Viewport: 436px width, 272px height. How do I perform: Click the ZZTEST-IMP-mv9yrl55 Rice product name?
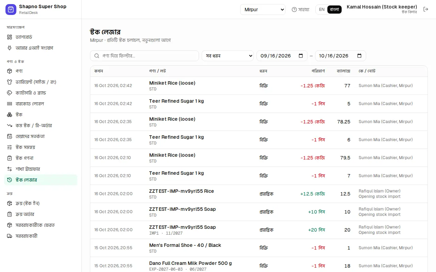click(182, 191)
